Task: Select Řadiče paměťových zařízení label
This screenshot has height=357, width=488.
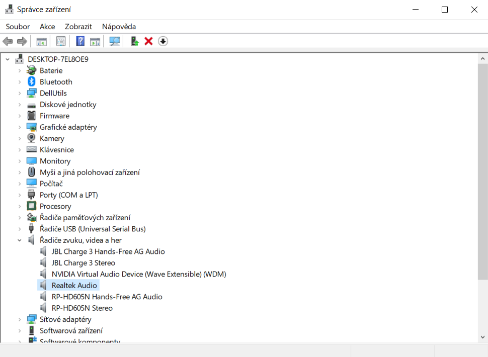Action: click(x=85, y=217)
